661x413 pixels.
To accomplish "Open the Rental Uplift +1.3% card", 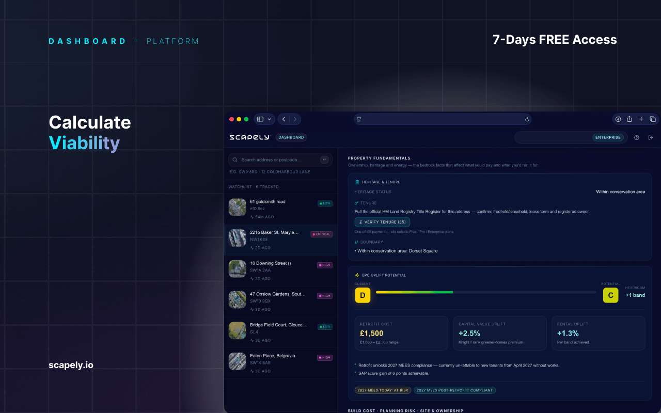I will [599, 333].
